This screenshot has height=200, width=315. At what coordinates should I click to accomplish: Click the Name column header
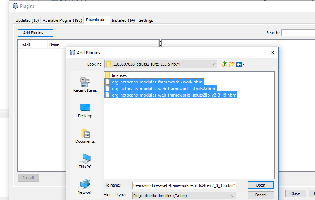pyautogui.click(x=103, y=44)
